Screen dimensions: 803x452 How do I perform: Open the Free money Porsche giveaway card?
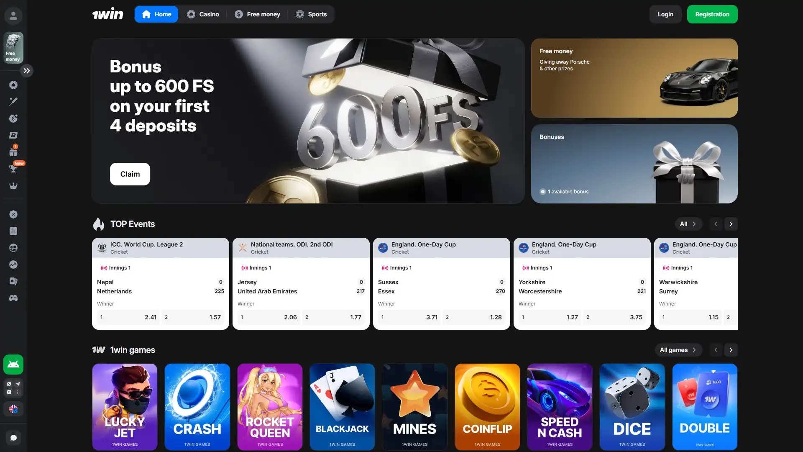tap(634, 78)
